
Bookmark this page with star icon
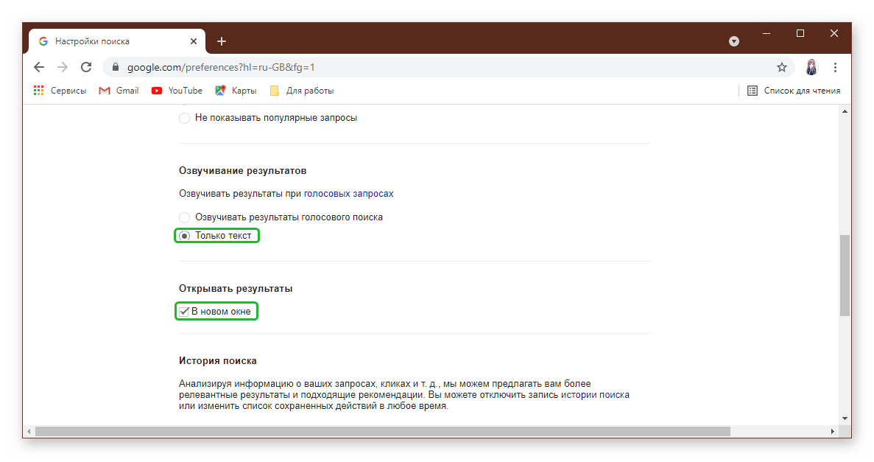[782, 67]
